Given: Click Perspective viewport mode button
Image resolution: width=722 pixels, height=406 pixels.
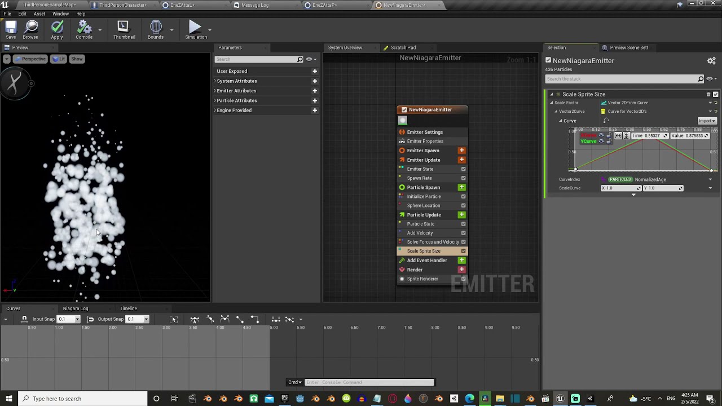Looking at the screenshot, I should pos(30,59).
